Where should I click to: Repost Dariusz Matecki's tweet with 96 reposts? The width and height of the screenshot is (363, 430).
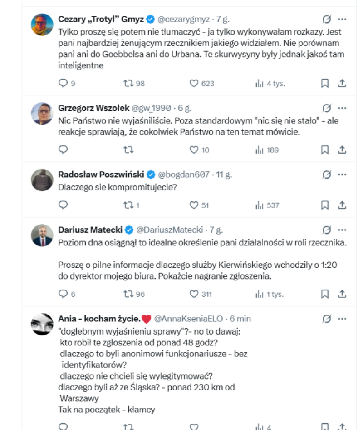coord(128,294)
